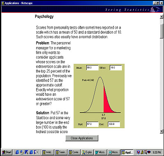
Task: Click the second quick launch icon
Action: pyautogui.click(x=22, y=152)
